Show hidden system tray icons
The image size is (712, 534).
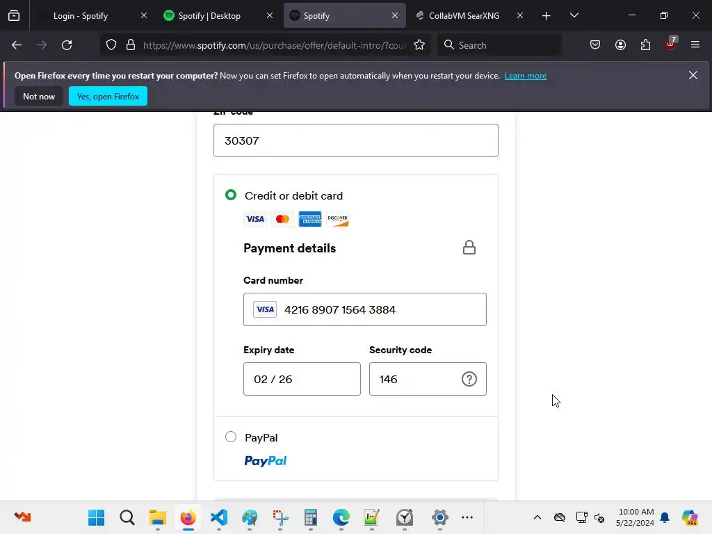tap(537, 517)
